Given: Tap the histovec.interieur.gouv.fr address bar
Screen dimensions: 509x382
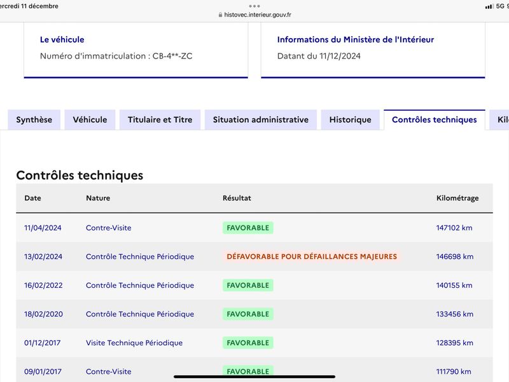Looking at the screenshot, I should [254, 15].
